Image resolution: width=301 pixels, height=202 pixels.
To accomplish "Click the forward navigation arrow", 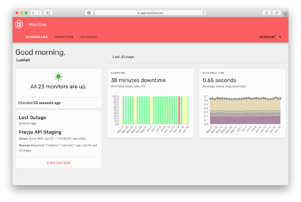I will point(39,13).
